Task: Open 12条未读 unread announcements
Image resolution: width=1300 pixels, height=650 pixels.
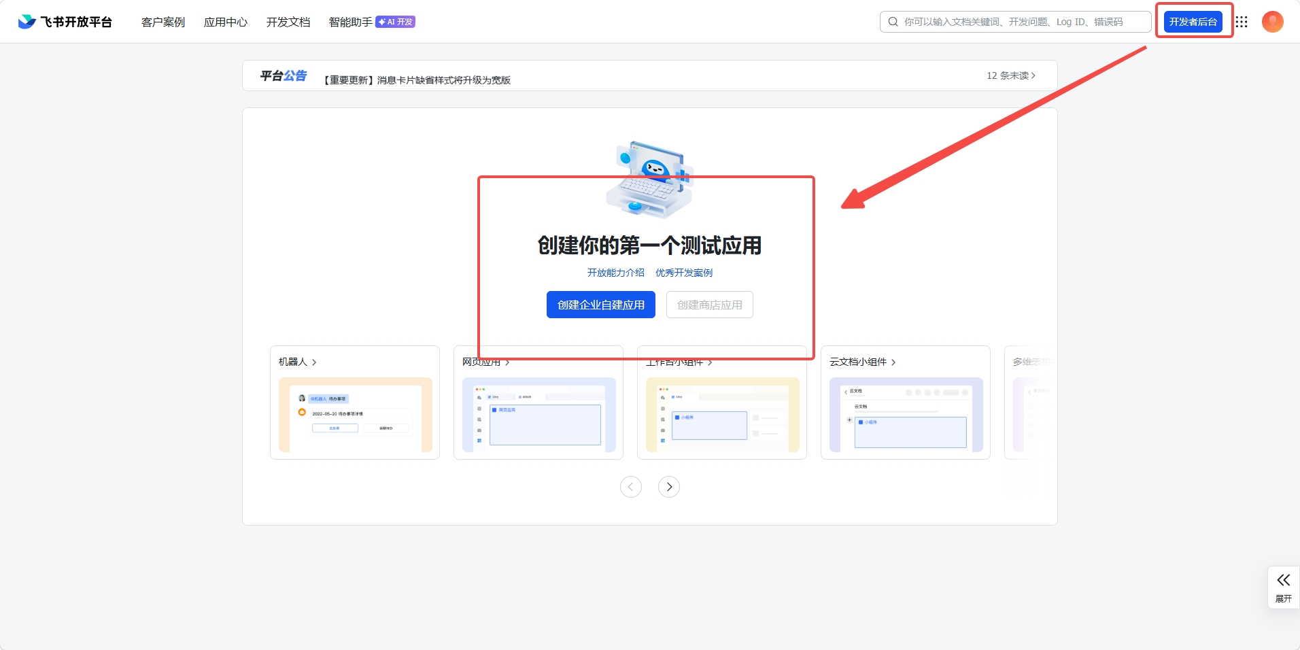Action: 1010,75
